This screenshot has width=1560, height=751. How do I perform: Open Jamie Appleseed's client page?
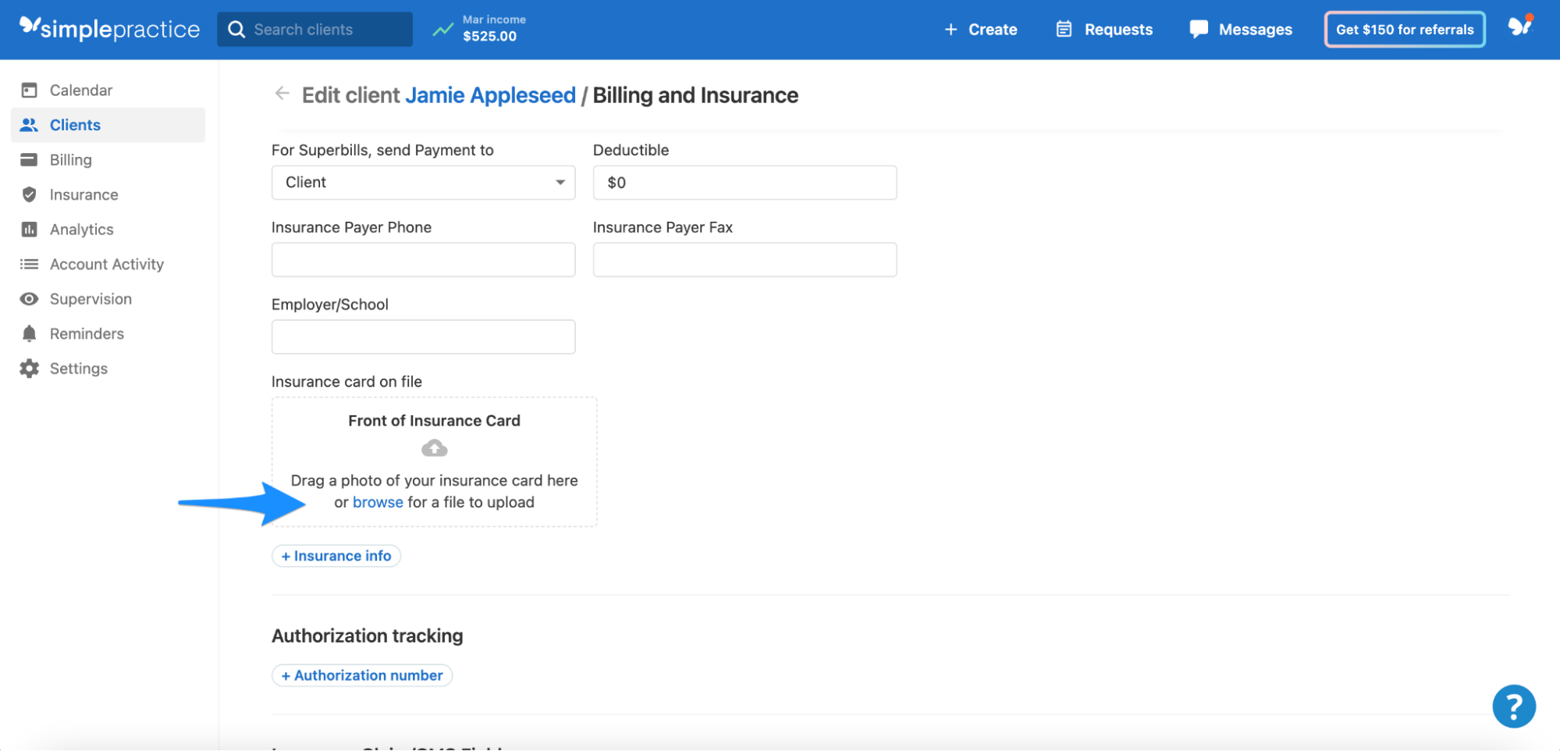pyautogui.click(x=490, y=94)
